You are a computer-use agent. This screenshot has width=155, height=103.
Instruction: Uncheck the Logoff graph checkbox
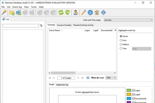coord(133,95)
